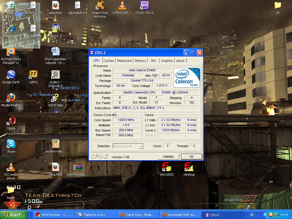The image size is (292, 219).
Task: Click the CPU-Z title bar icon
Action: 92,53
